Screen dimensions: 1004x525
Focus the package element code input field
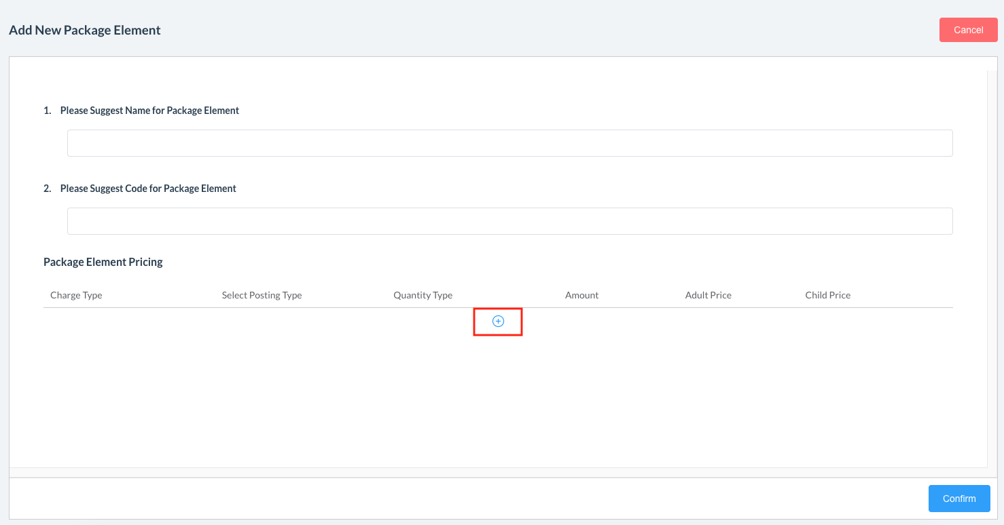click(x=509, y=221)
